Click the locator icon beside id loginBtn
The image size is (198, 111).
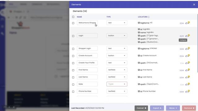pos(139,29)
